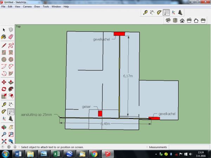The width and height of the screenshot is (211, 158).
Task: Click the red geiser rectangle
Action: coord(100,113)
